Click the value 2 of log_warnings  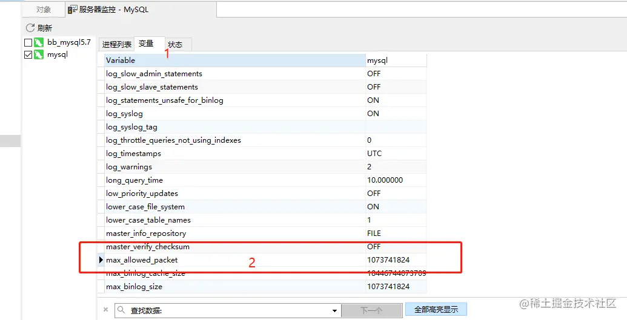(x=369, y=166)
